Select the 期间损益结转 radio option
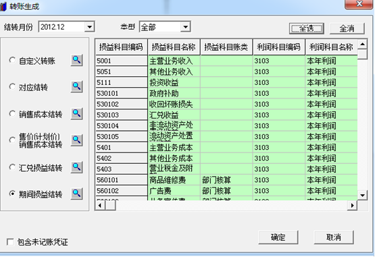 12,194
